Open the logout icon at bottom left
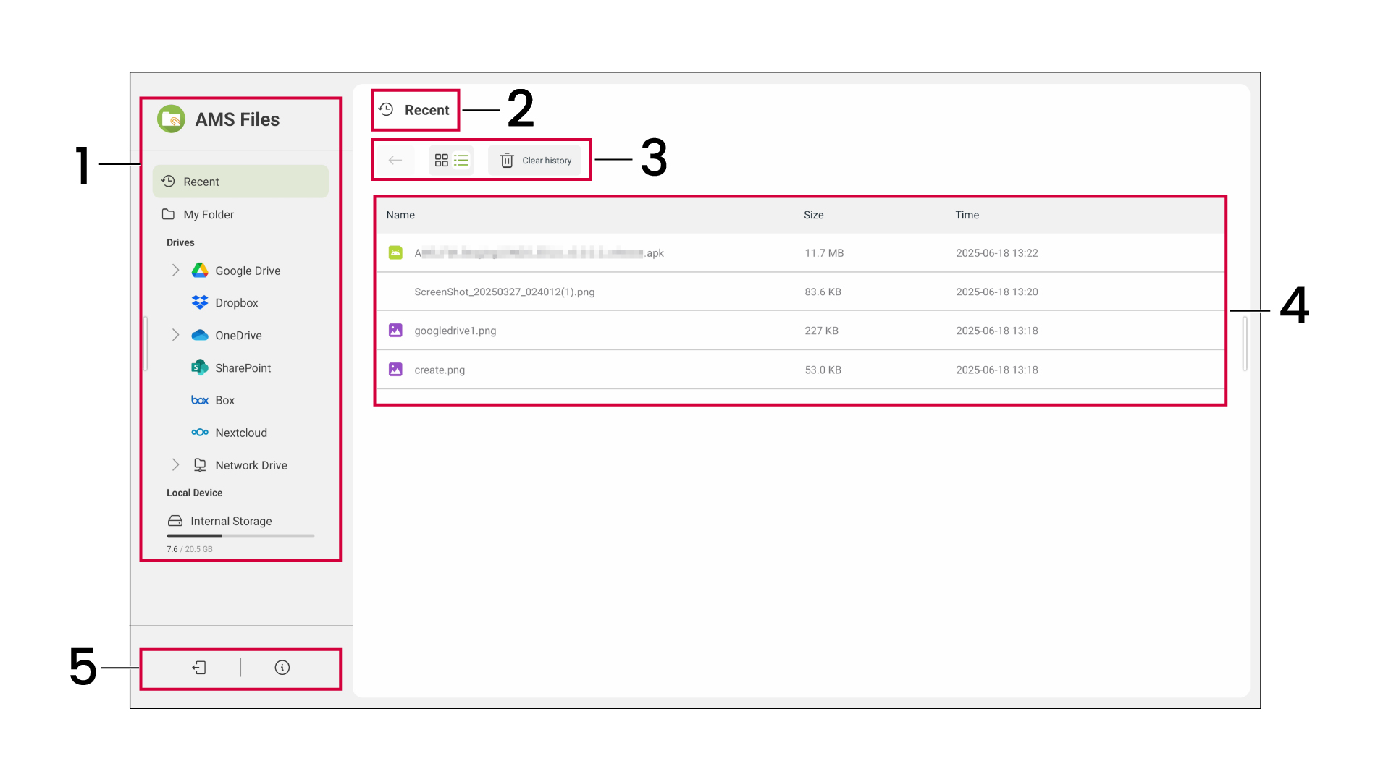The width and height of the screenshot is (1391, 782). coord(199,668)
